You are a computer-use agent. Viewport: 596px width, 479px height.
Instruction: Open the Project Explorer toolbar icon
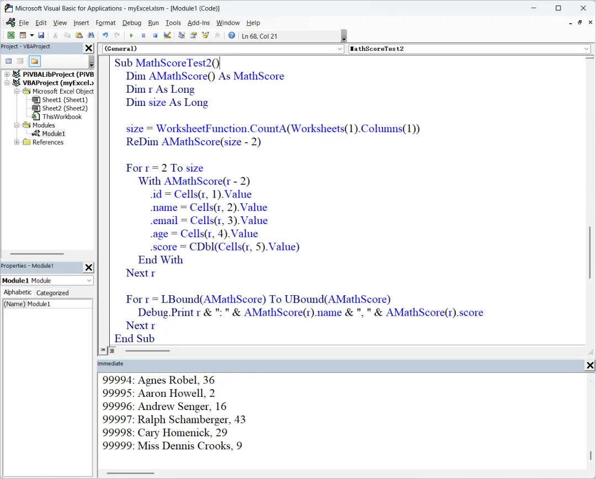182,35
